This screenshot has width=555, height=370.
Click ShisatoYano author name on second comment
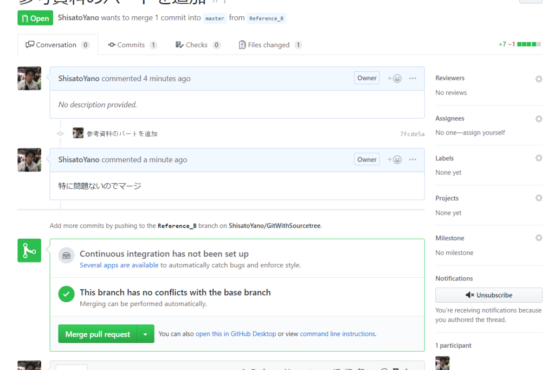pos(79,160)
